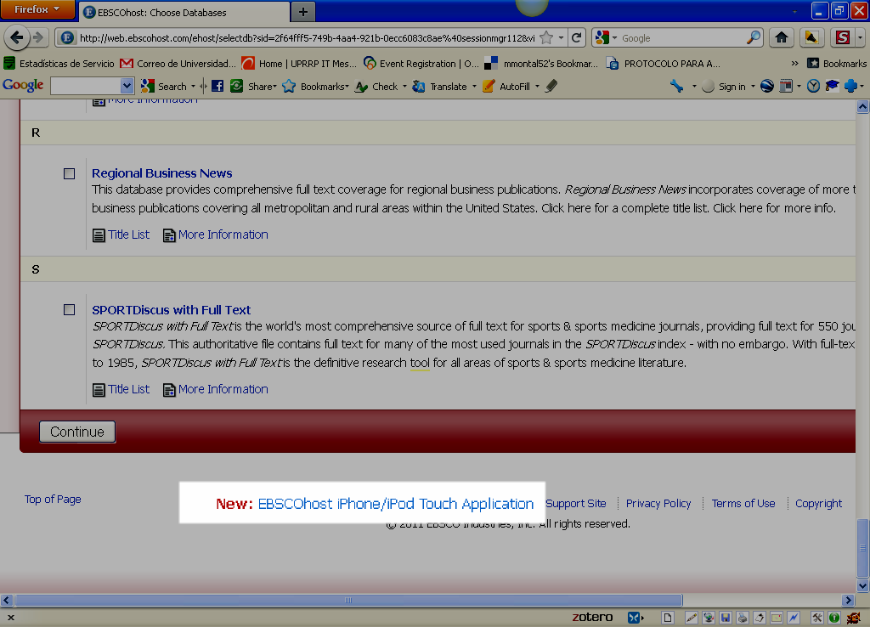
Task: Open a new tab with plus button
Action: pyautogui.click(x=302, y=12)
